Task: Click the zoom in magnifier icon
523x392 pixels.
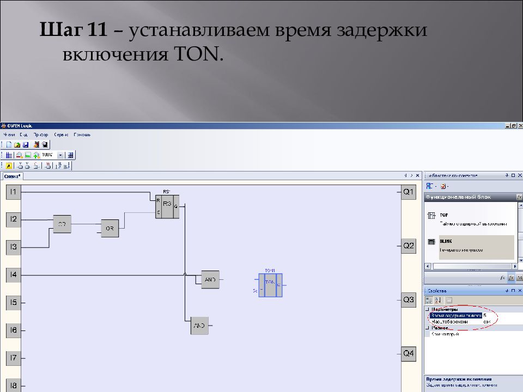Action: click(37, 155)
